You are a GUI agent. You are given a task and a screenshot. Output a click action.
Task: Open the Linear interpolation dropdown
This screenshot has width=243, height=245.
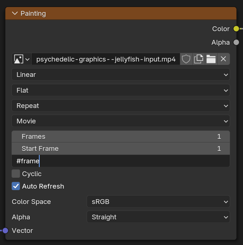pyautogui.click(x=121, y=75)
